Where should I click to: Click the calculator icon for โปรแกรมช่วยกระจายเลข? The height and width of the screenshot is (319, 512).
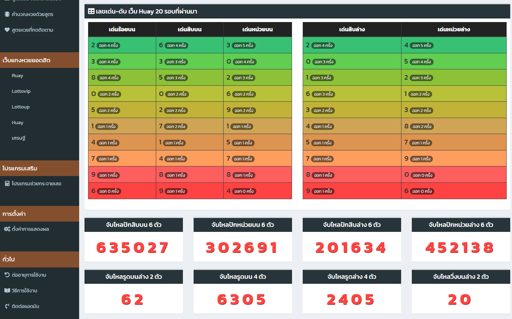tap(7, 184)
